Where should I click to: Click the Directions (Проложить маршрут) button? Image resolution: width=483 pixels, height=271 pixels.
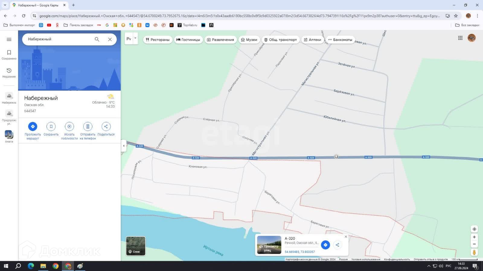(x=33, y=127)
